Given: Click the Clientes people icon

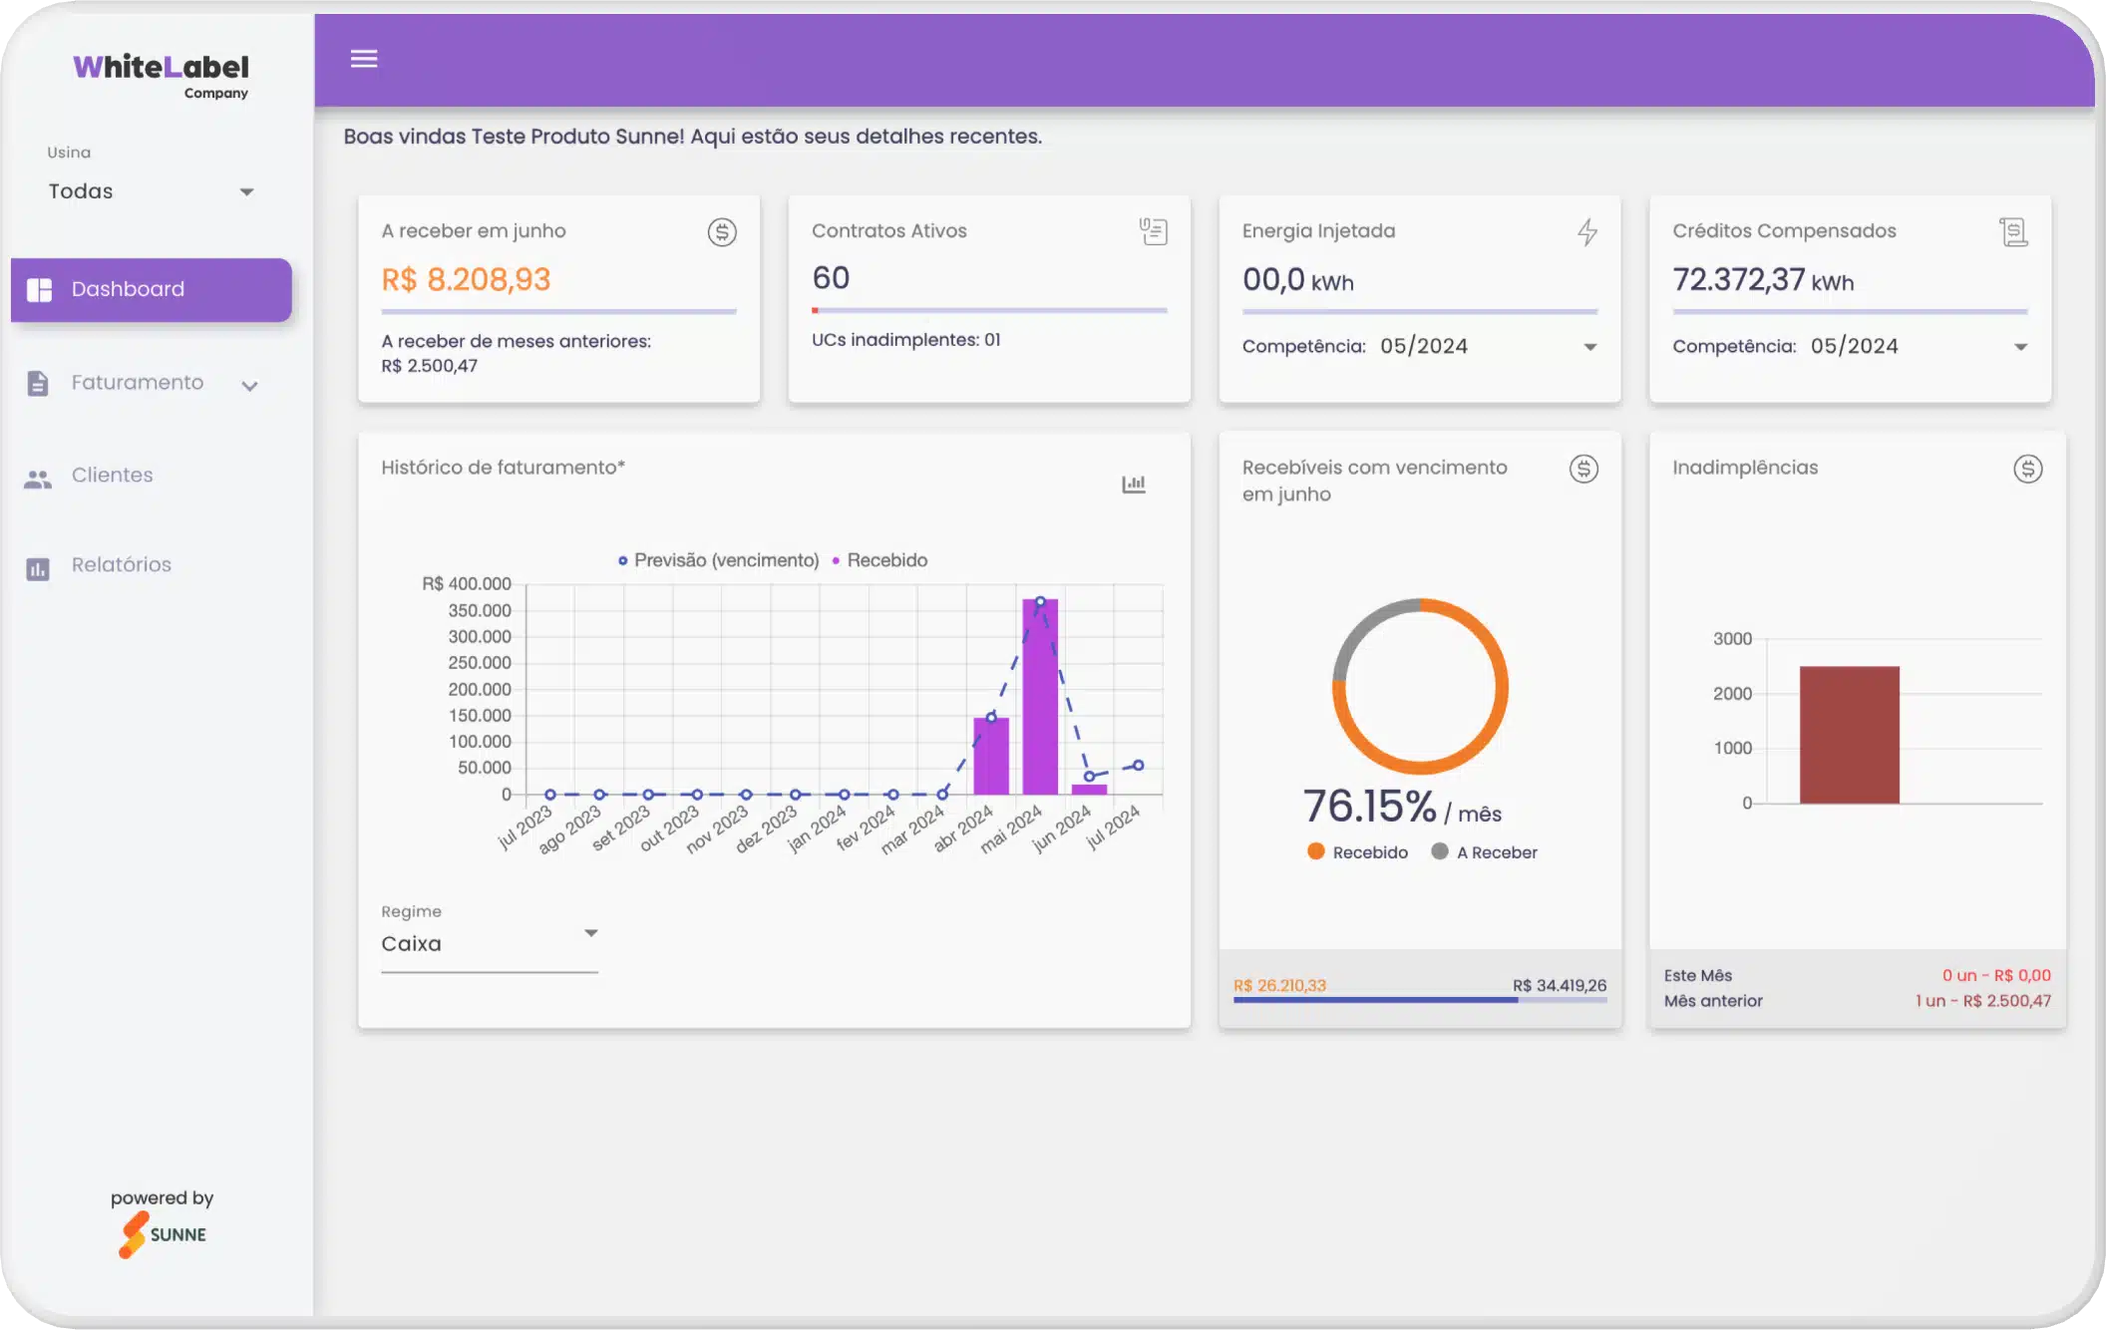Looking at the screenshot, I should 38,480.
